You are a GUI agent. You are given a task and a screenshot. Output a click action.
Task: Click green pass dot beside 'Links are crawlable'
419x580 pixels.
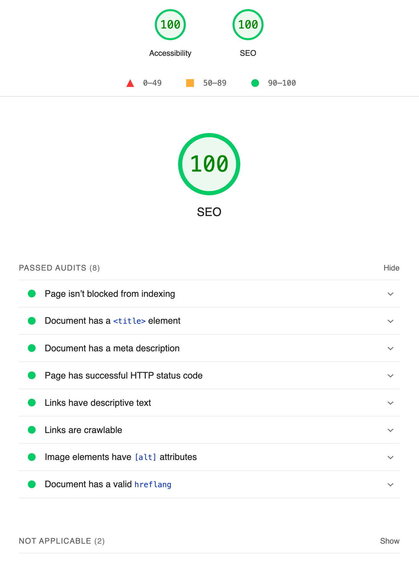pos(32,430)
